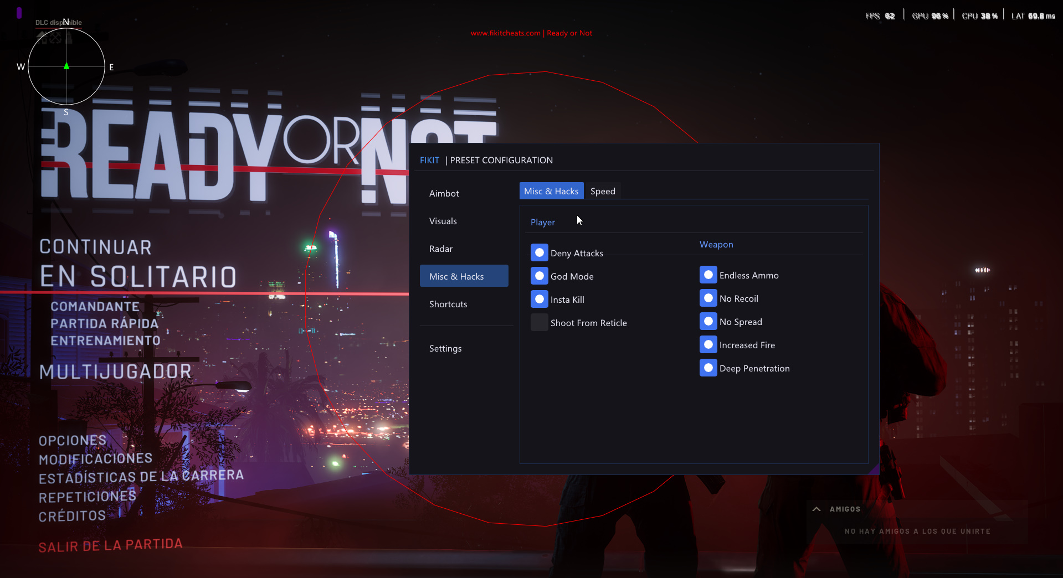Viewport: 1063px width, 578px height.
Task: Choose Multijugador from the main menu
Action: pyautogui.click(x=116, y=371)
